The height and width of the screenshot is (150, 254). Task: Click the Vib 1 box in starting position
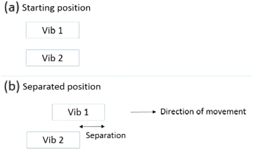[53, 30]
